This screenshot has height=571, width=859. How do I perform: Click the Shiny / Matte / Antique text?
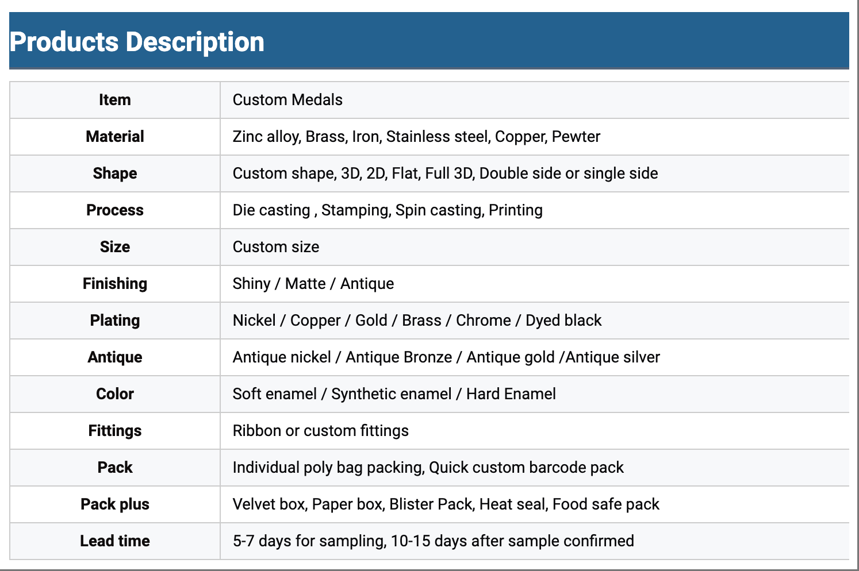[x=313, y=284]
